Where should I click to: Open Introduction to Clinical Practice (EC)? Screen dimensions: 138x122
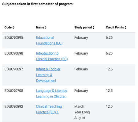tap(52, 56)
